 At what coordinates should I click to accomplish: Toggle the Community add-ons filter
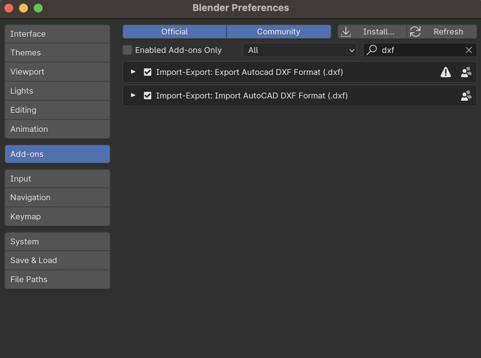pos(279,32)
